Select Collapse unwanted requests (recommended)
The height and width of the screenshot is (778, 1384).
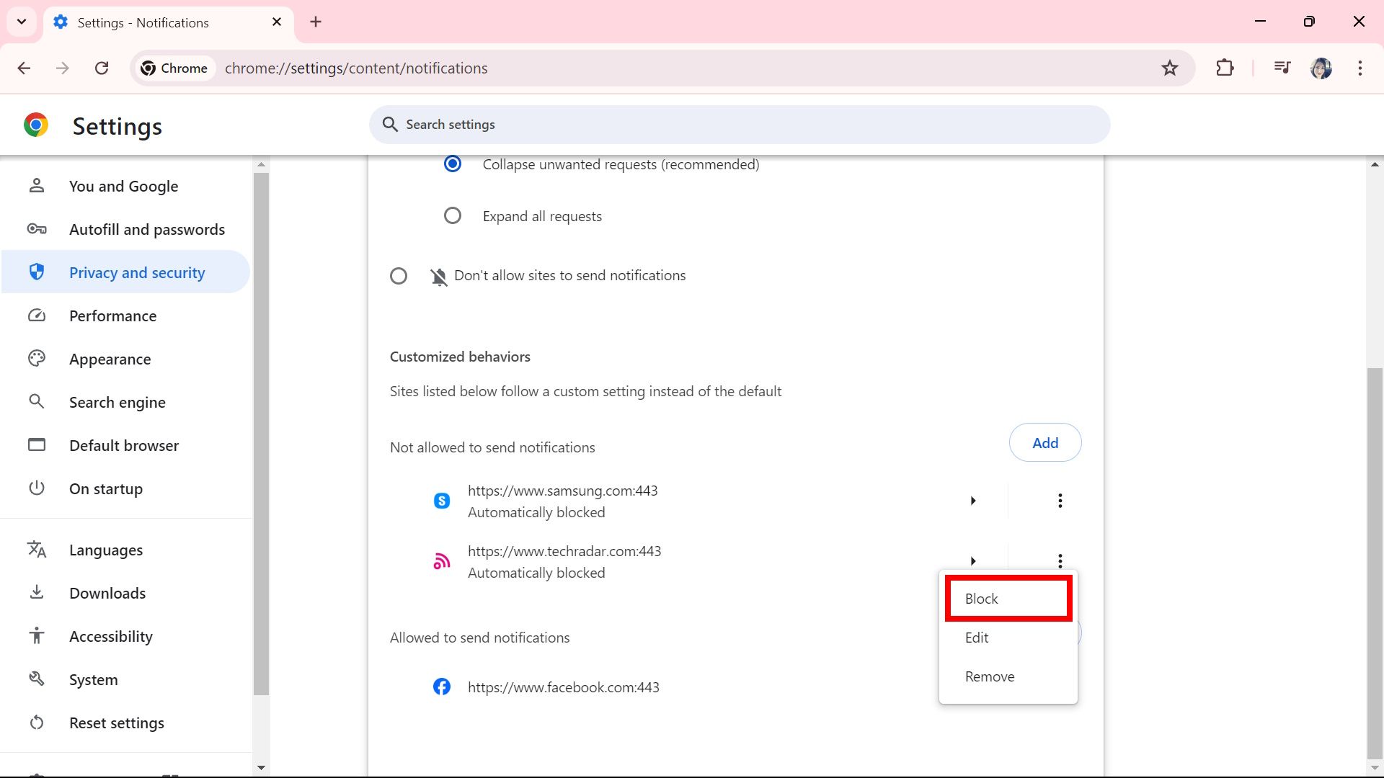click(453, 164)
